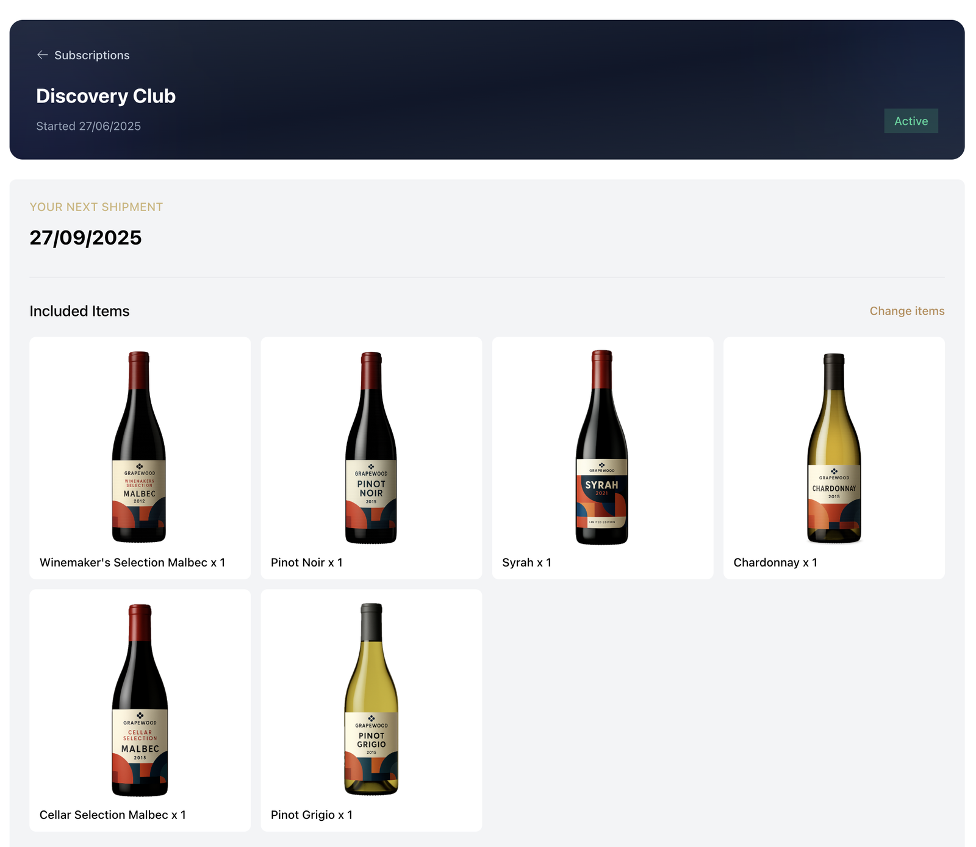Screen dimensions: 976x847
Task: Click the Discovery Club heading
Action: [106, 96]
